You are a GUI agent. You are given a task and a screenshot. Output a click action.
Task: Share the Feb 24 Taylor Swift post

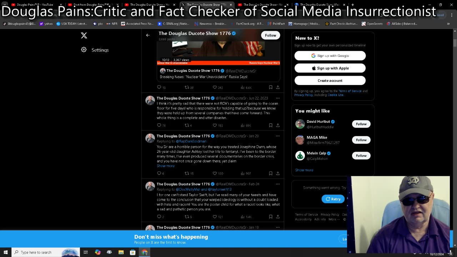pos(278,217)
